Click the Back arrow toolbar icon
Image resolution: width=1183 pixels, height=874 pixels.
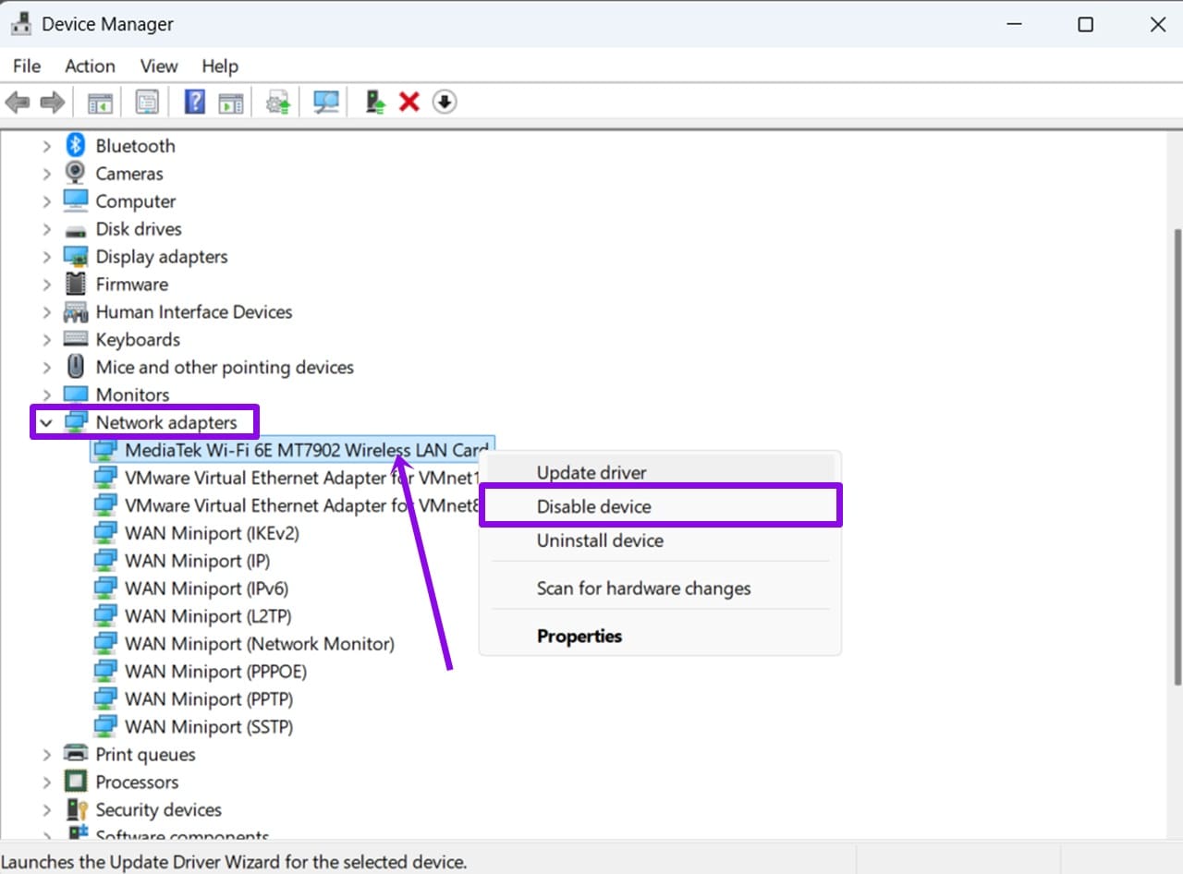pos(18,102)
